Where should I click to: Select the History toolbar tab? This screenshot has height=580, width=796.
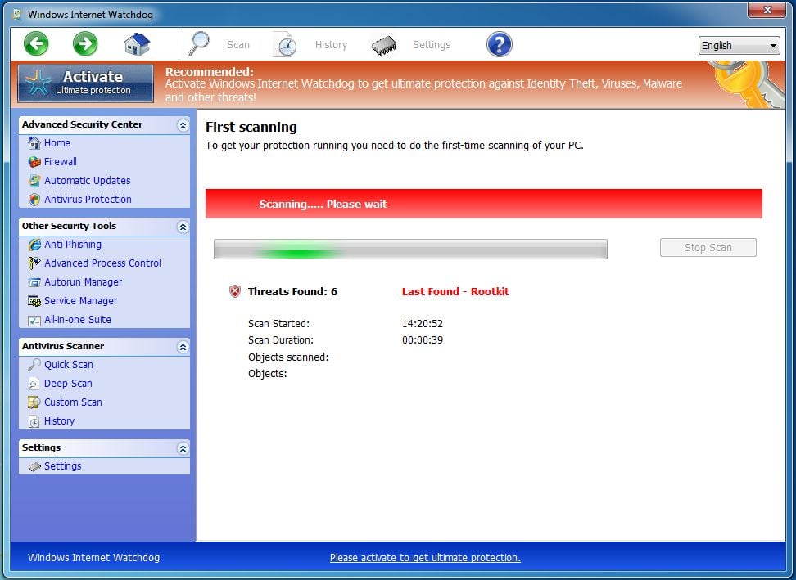[x=331, y=45]
